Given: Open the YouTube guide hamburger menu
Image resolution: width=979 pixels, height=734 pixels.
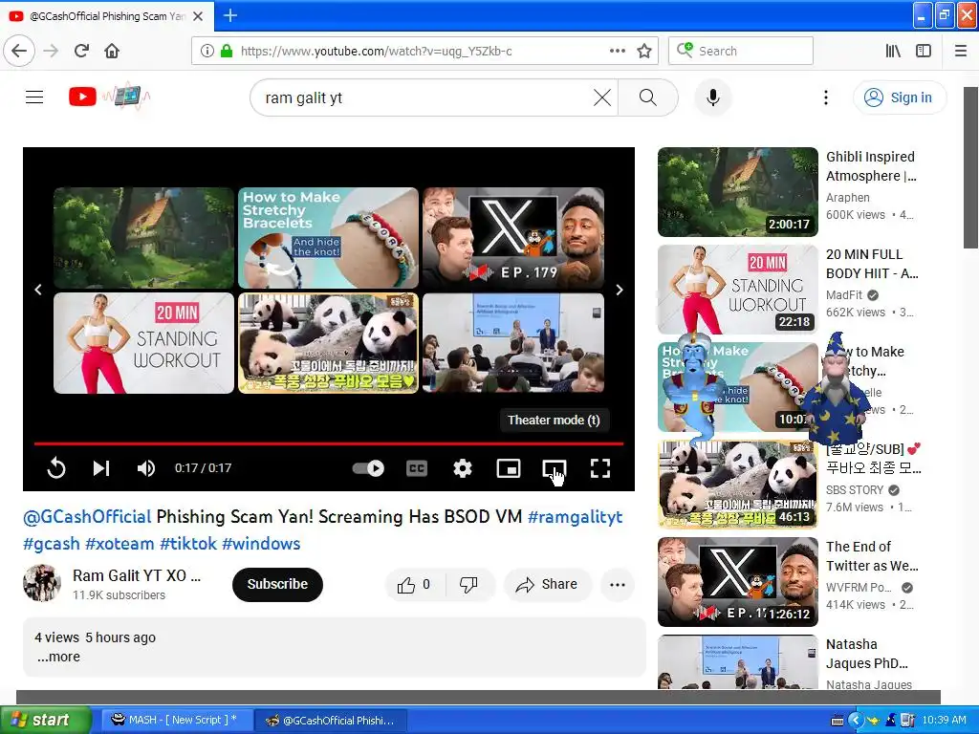Looking at the screenshot, I should (34, 97).
